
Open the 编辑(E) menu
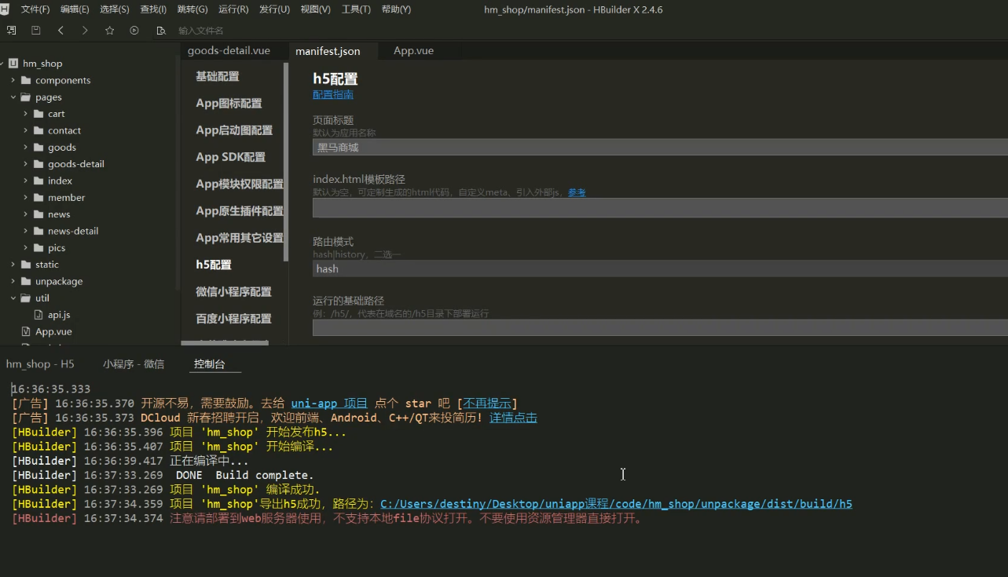(x=75, y=9)
